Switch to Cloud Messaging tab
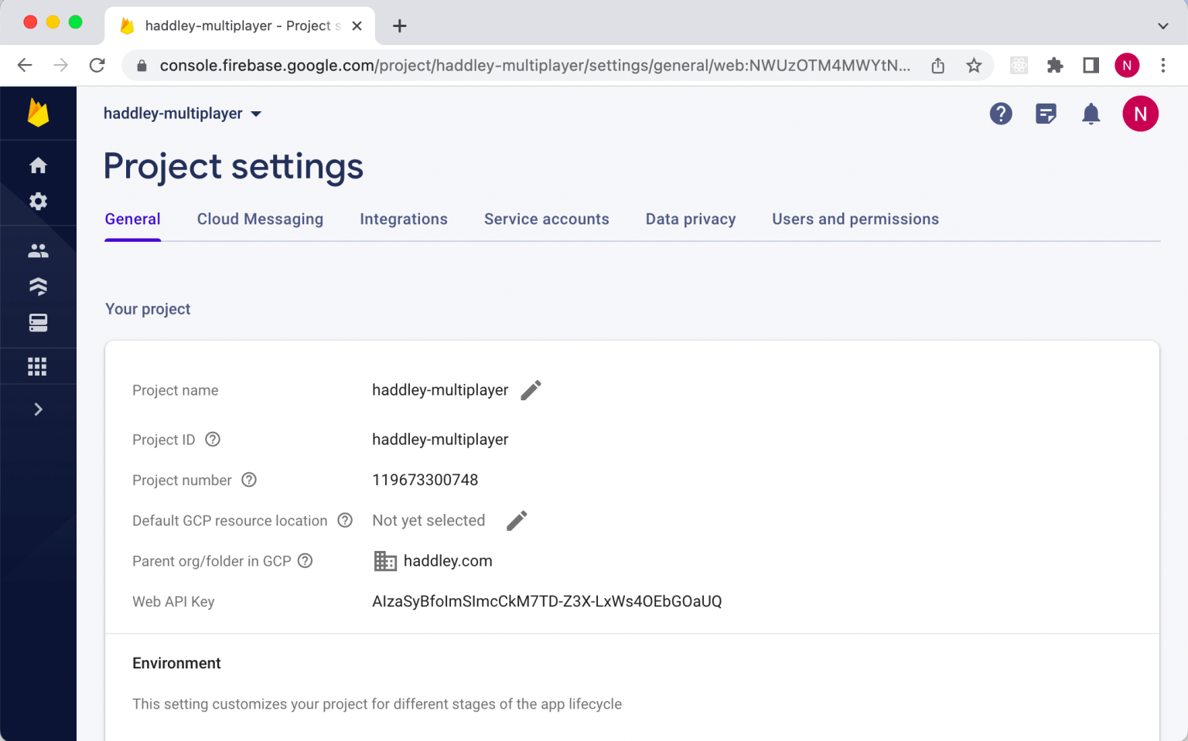The height and width of the screenshot is (741, 1188). [x=260, y=219]
